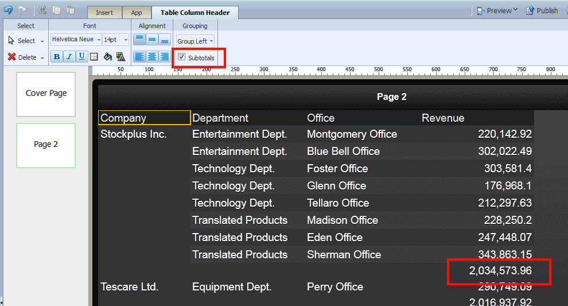Select the Office column header
Image resolution: width=568 pixels, height=306 pixels.
coord(321,118)
